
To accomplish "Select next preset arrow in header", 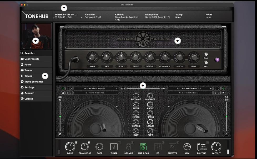I will coord(82,17).
